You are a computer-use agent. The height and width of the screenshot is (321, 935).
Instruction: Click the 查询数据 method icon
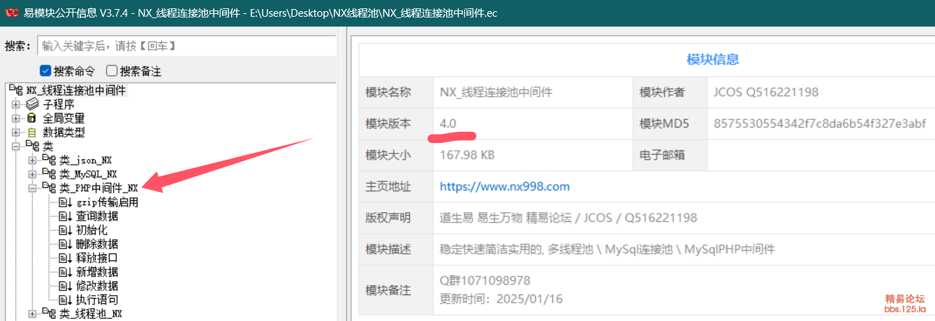tap(66, 216)
